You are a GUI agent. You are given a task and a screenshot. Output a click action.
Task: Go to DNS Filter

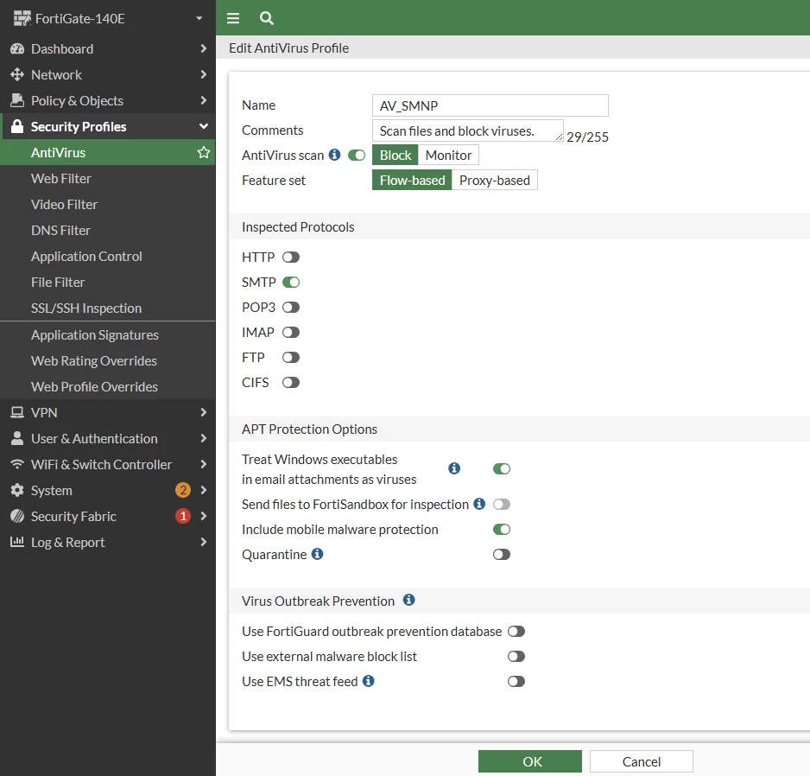[x=107, y=230]
